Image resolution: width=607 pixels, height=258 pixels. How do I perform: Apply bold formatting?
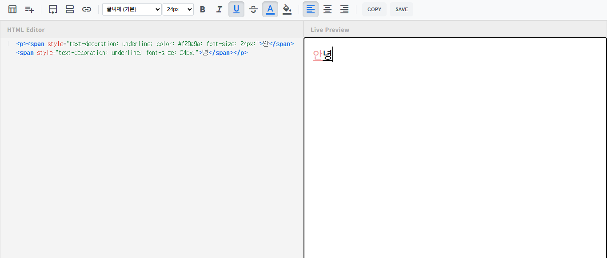point(203,9)
